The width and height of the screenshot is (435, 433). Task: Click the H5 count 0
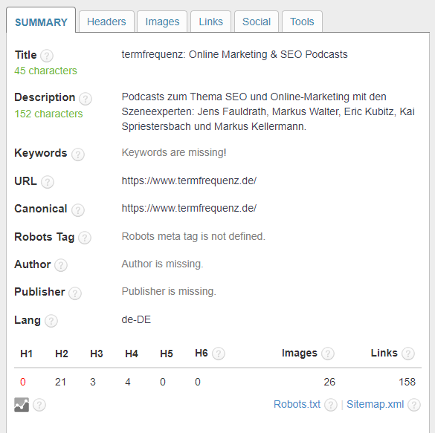click(x=163, y=382)
